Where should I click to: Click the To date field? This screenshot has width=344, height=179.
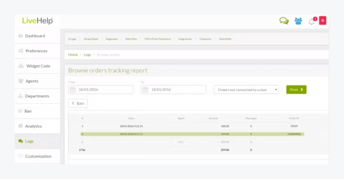click(x=173, y=89)
